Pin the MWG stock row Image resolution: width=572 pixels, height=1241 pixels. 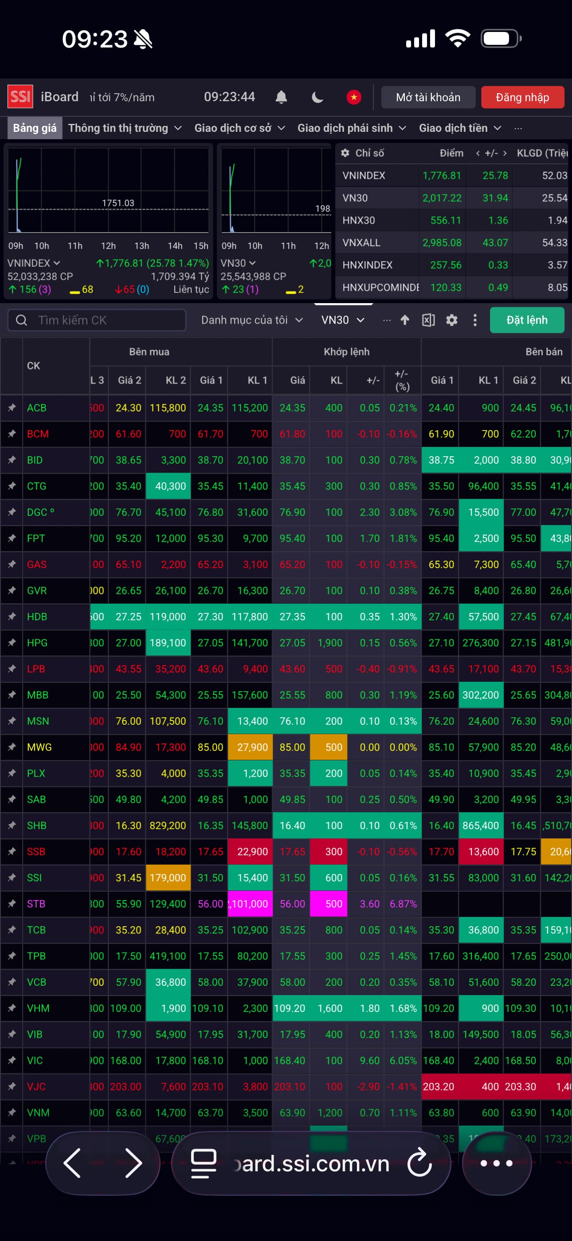tap(12, 748)
